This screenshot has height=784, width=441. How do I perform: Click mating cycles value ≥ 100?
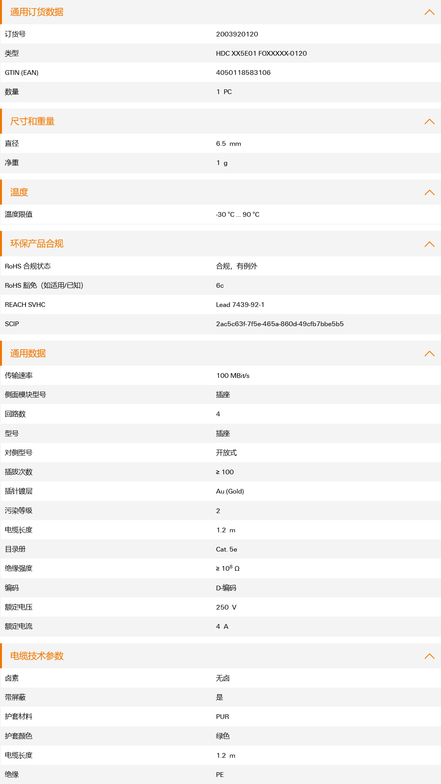225,472
